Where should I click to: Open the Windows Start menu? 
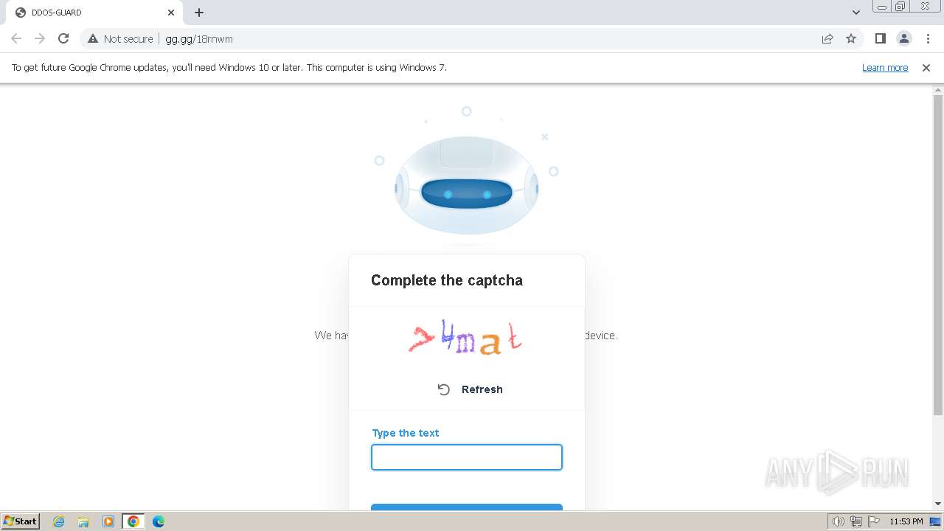(21, 521)
